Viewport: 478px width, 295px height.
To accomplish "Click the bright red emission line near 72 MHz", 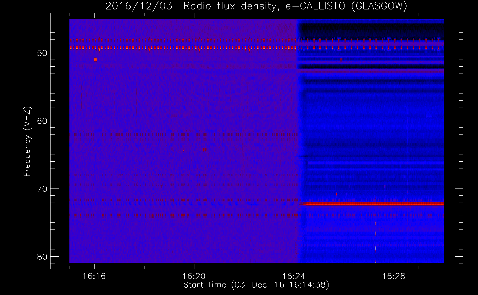I will click(x=372, y=204).
